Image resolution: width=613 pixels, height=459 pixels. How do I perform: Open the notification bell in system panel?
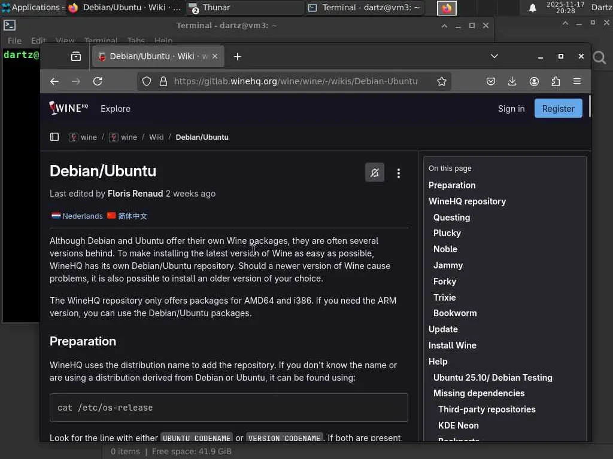point(532,8)
